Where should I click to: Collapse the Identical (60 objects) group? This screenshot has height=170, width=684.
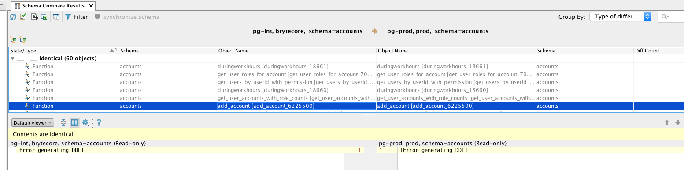click(x=12, y=58)
